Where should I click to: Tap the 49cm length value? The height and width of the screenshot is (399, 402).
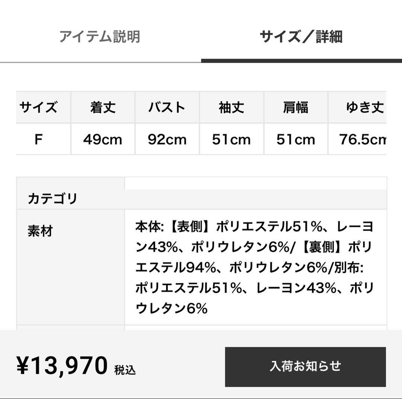coord(103,139)
